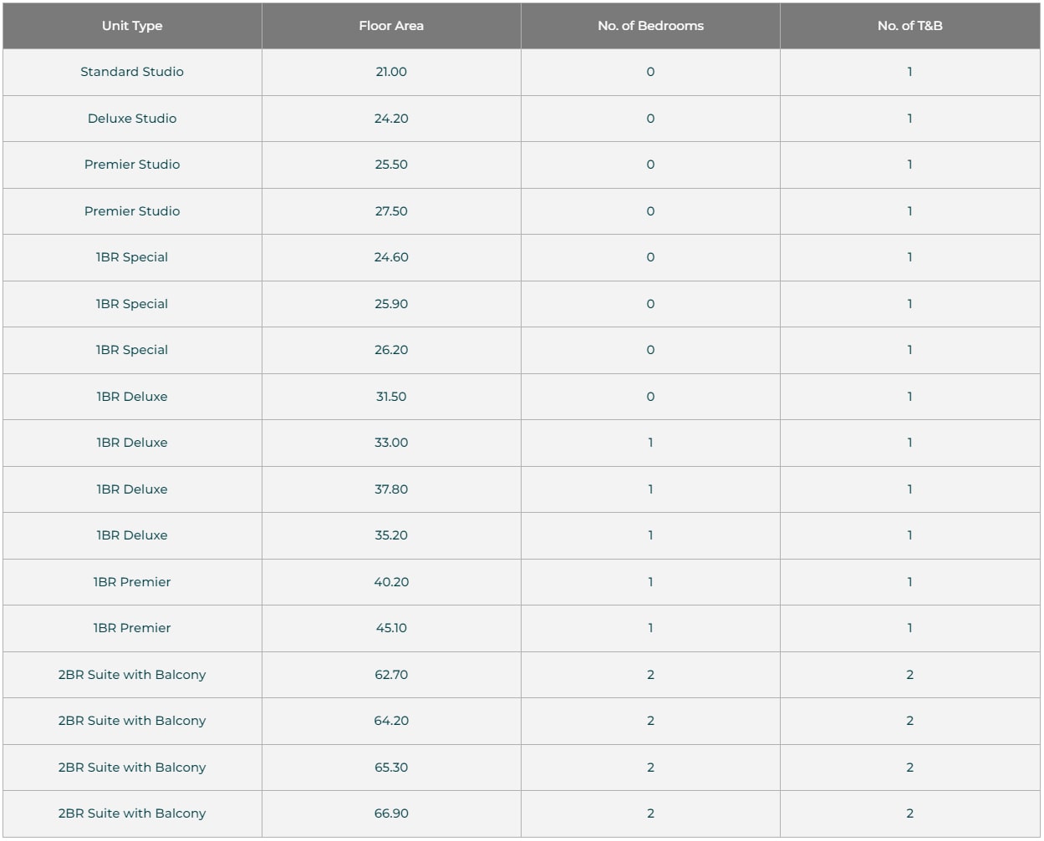Click floor area 65.30
Viewport: 1044px width, 841px height.
(x=391, y=768)
